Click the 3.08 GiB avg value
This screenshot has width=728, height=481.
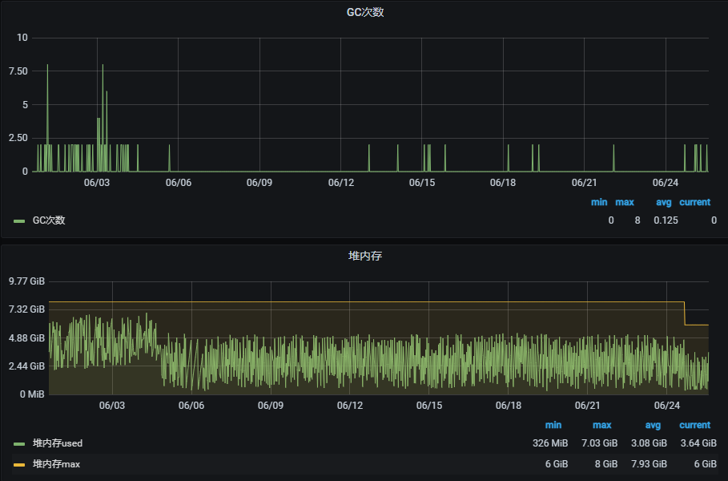click(x=649, y=443)
